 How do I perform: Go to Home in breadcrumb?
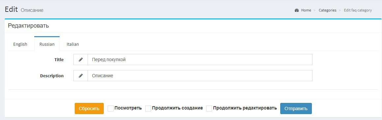(x=306, y=10)
